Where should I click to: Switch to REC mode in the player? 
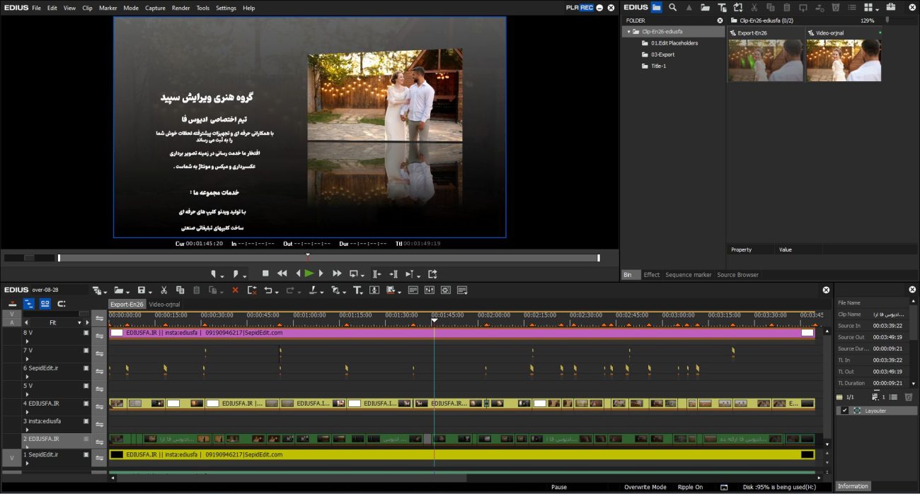pos(587,8)
